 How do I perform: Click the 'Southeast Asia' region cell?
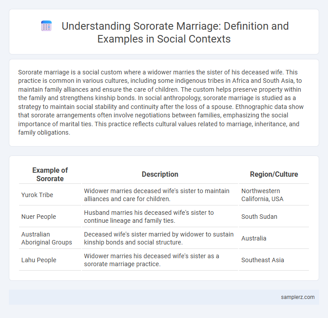click(x=274, y=260)
